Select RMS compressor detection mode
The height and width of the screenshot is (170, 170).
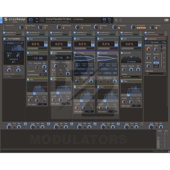point(156,63)
